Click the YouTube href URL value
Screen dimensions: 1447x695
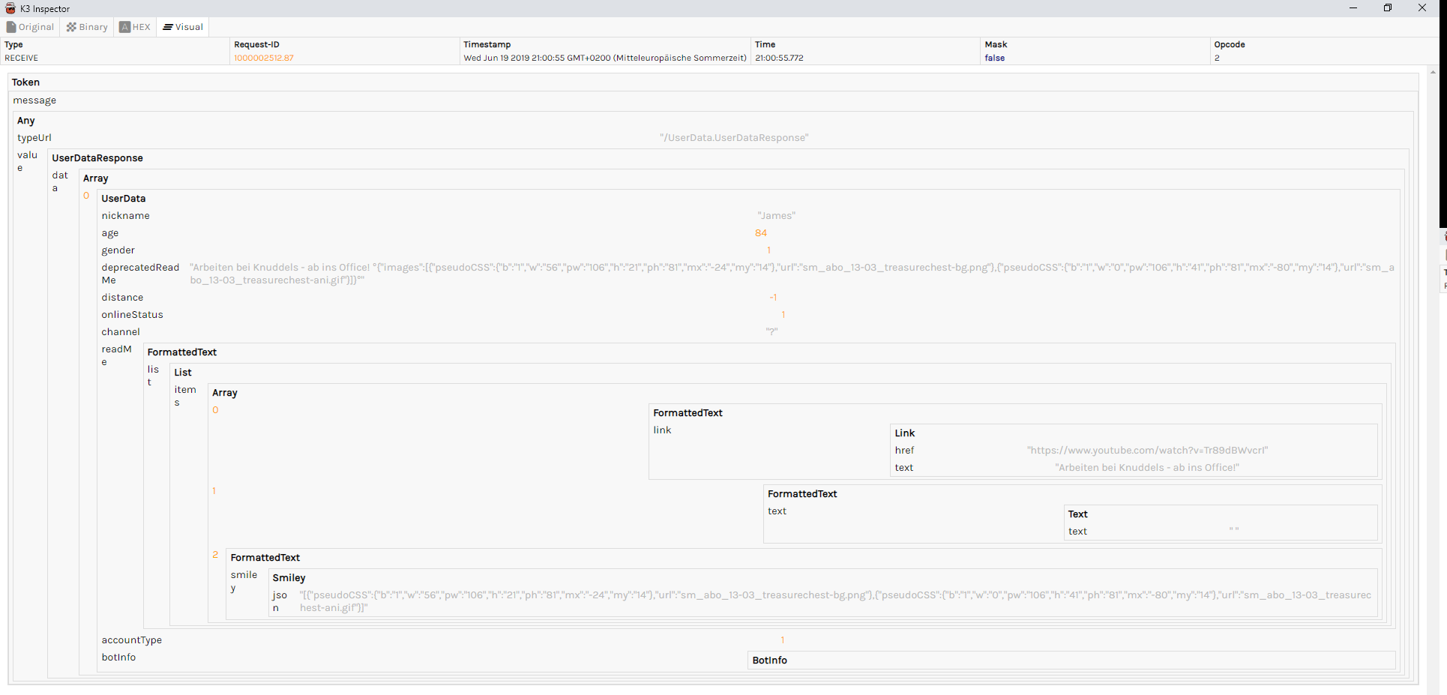1147,451
